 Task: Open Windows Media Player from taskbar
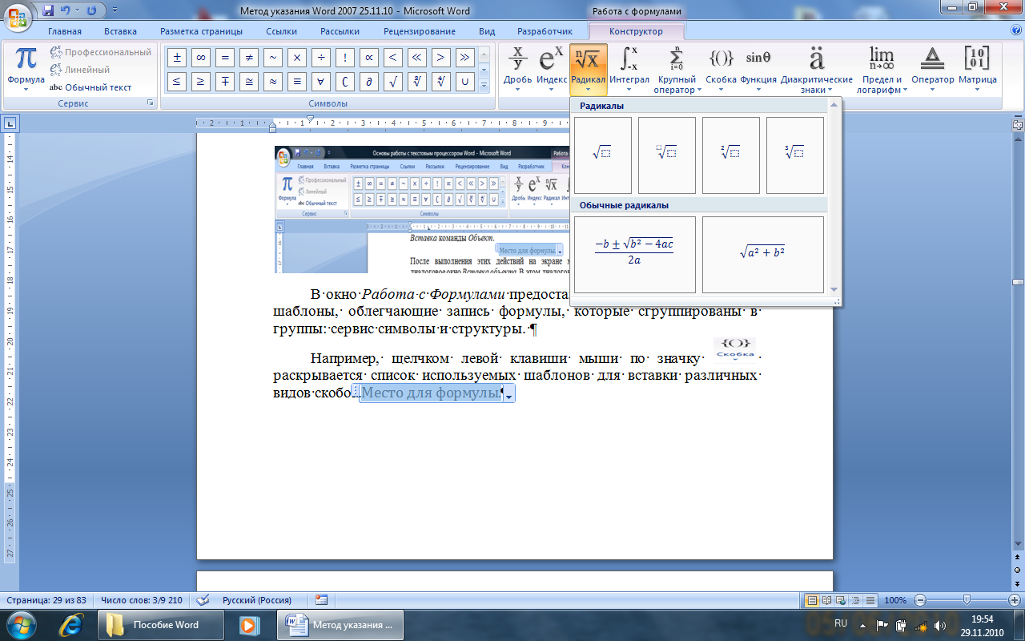249,624
